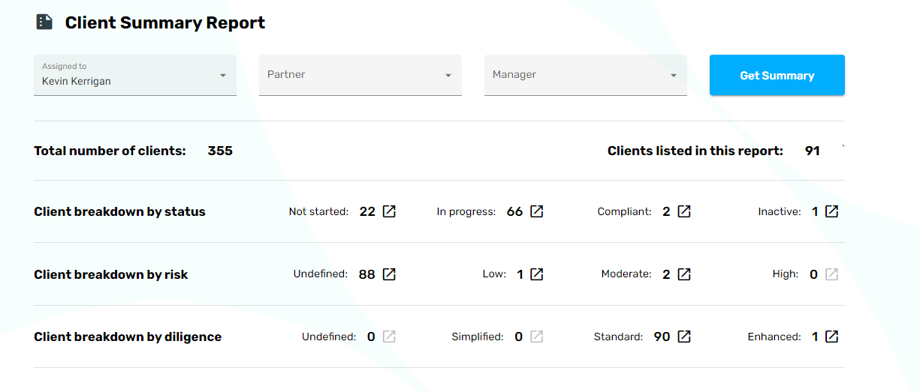Click the clients listed count 91
The height and width of the screenshot is (392, 920).
click(x=812, y=151)
